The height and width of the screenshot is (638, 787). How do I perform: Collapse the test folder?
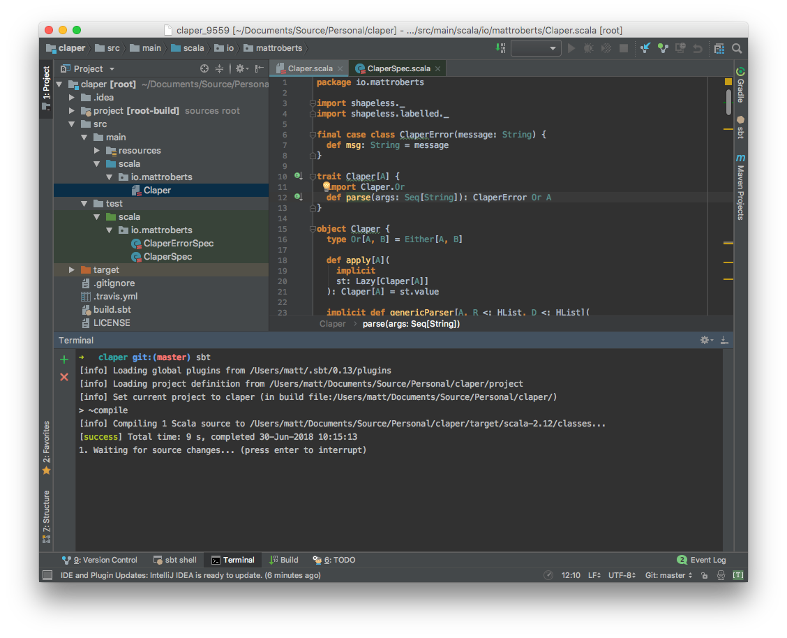[x=84, y=204]
